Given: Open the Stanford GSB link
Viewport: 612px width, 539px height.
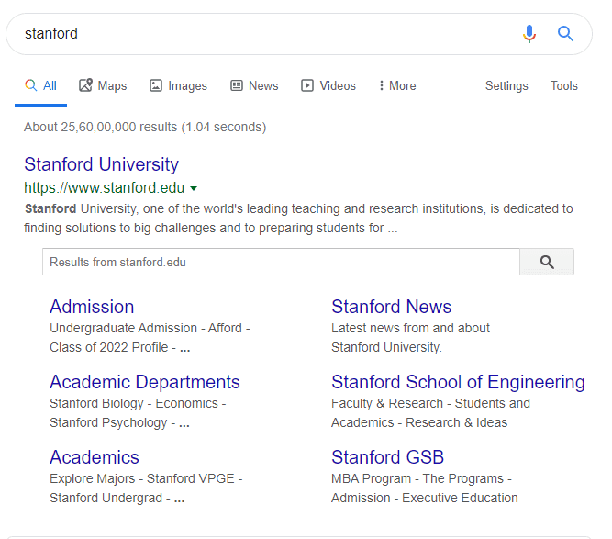Looking at the screenshot, I should click(x=387, y=457).
